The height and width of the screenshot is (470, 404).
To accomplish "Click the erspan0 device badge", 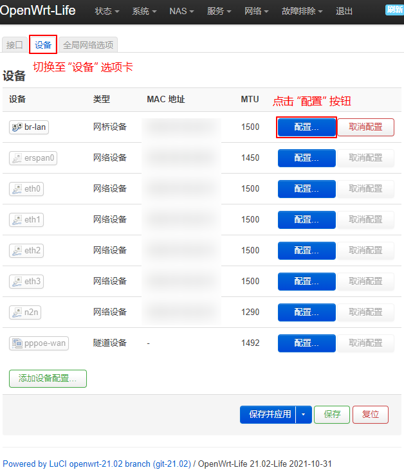I will (33, 158).
